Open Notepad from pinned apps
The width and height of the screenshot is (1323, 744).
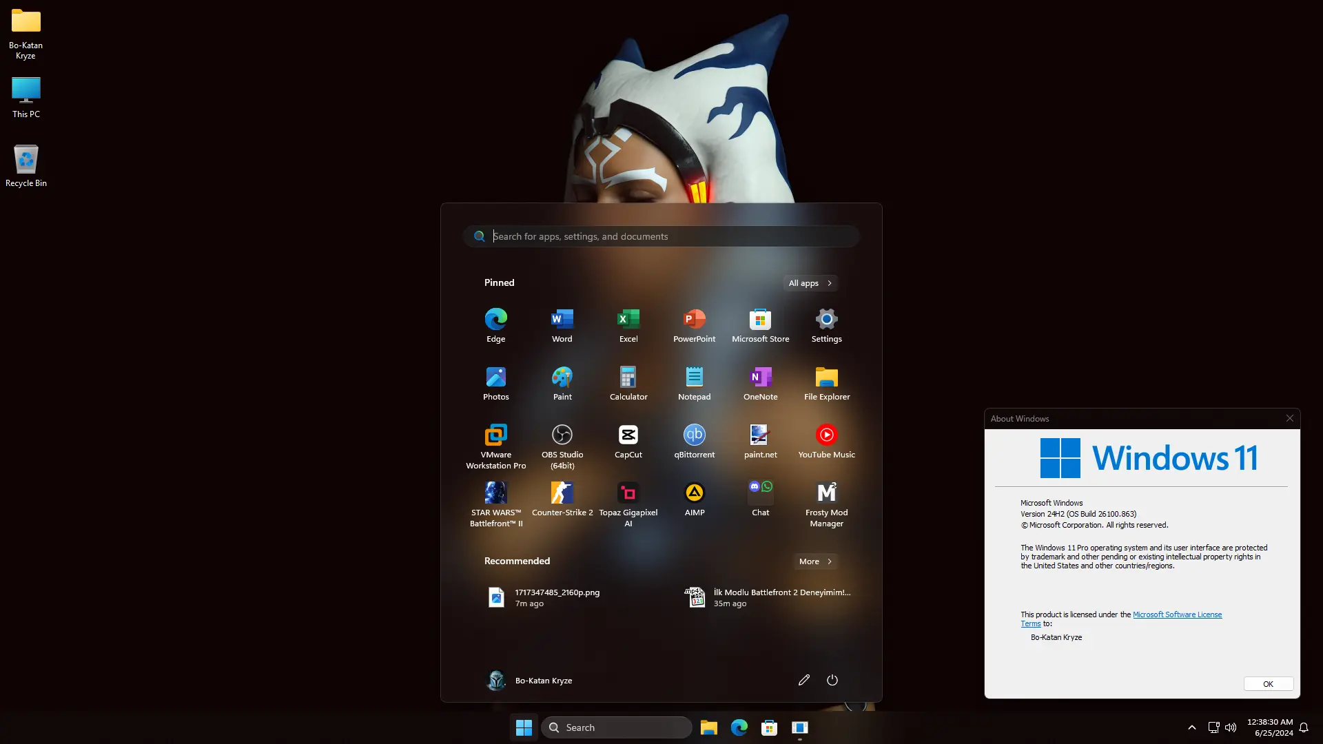click(x=694, y=384)
